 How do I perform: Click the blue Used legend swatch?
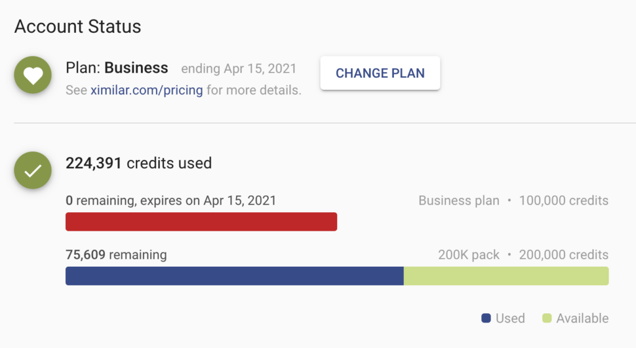pyautogui.click(x=486, y=318)
